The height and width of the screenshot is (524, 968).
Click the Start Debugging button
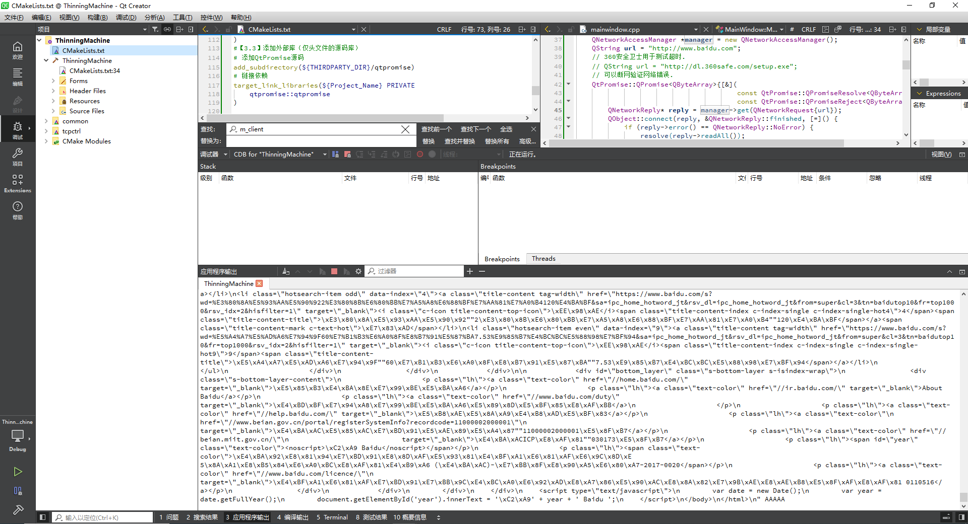pyautogui.click(x=18, y=491)
